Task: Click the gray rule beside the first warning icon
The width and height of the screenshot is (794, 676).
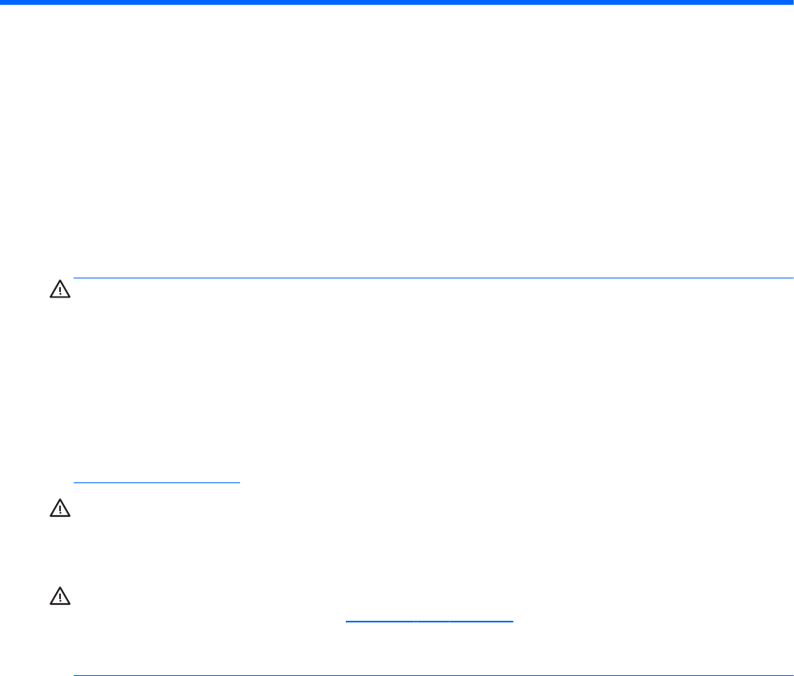Action: [432, 278]
